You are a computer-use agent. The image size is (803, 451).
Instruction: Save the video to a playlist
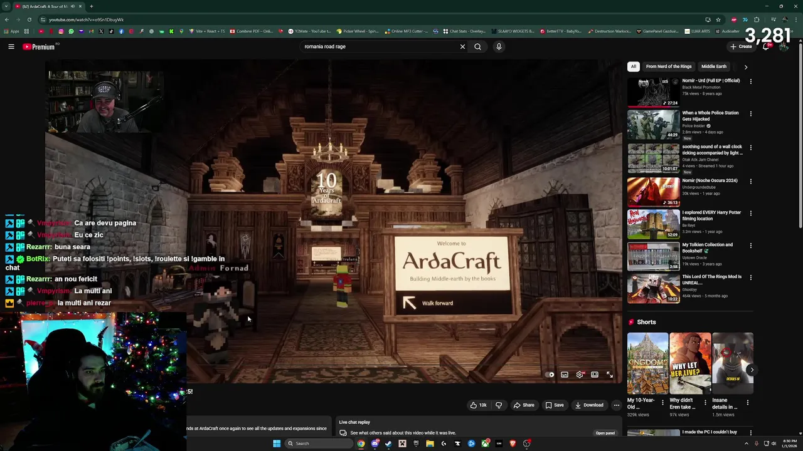coord(555,405)
